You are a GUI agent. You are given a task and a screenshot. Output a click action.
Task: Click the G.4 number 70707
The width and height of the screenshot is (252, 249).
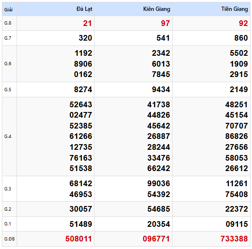point(236,126)
